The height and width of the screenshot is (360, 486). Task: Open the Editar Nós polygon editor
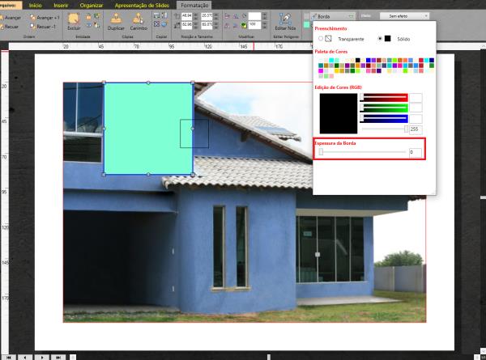coord(285,19)
